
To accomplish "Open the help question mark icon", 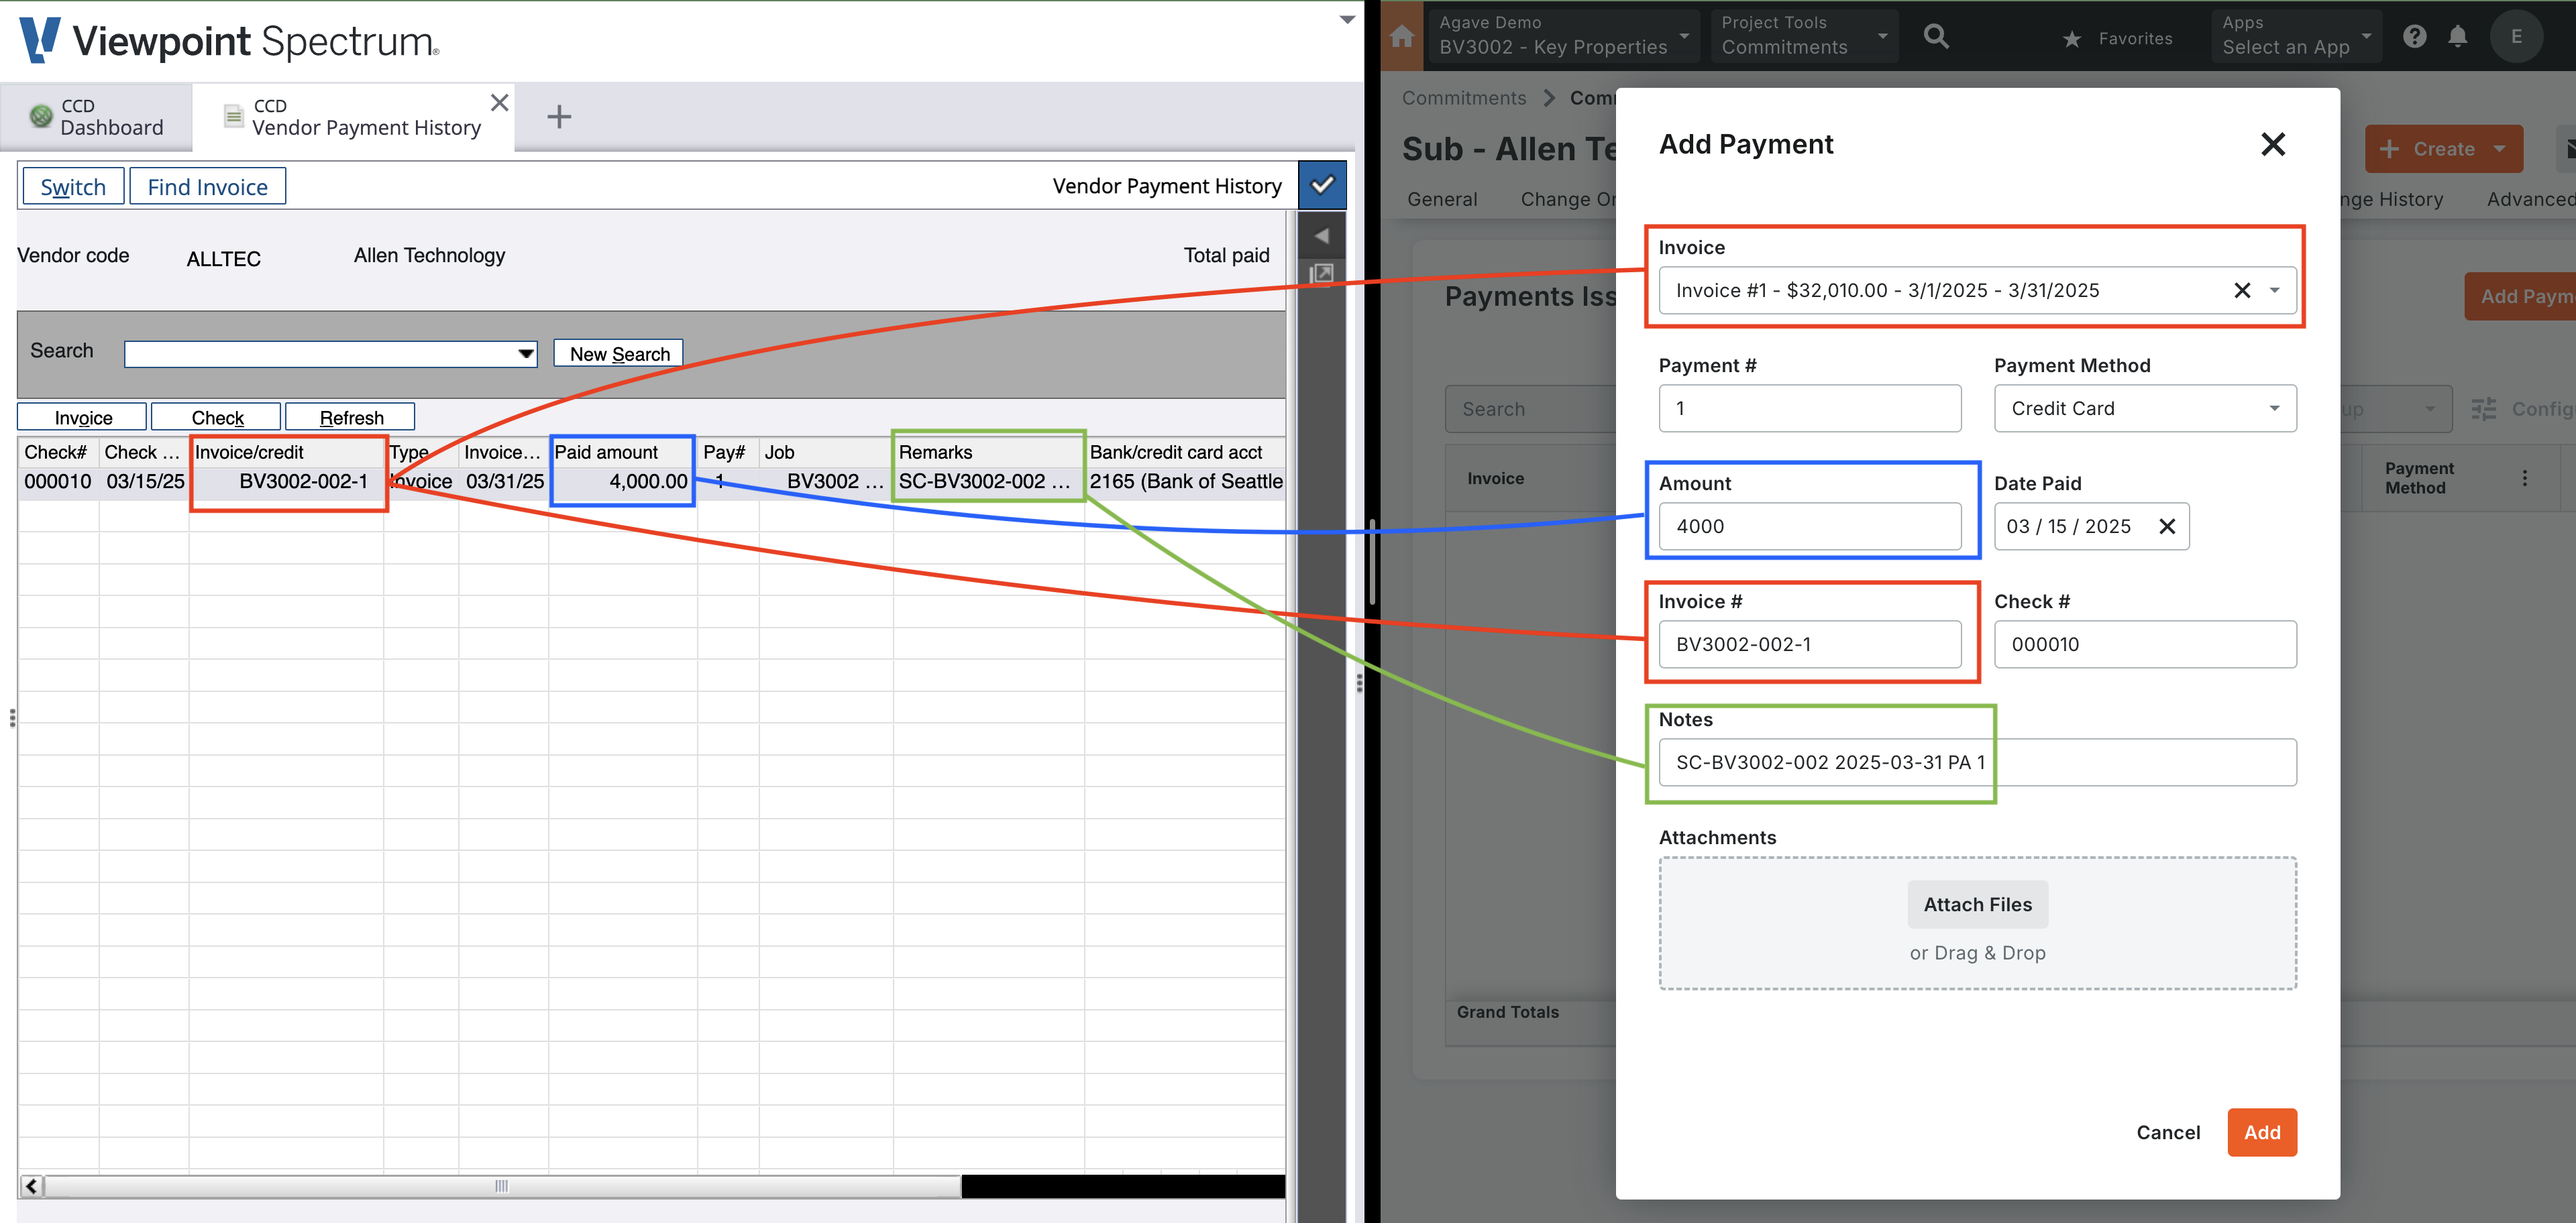I will (x=2414, y=37).
